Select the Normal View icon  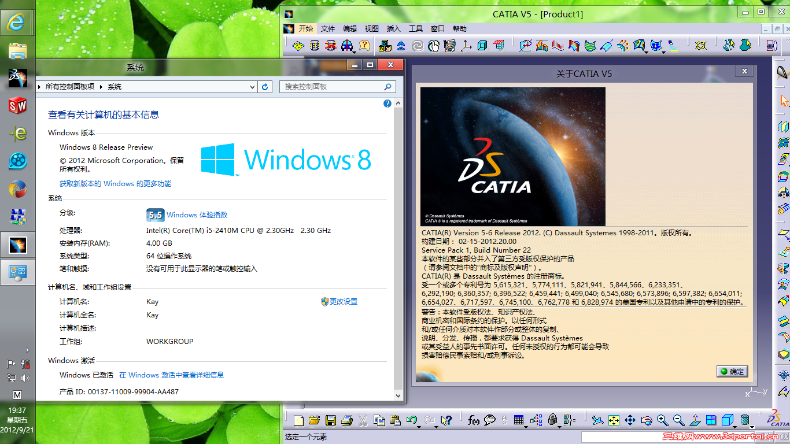695,420
